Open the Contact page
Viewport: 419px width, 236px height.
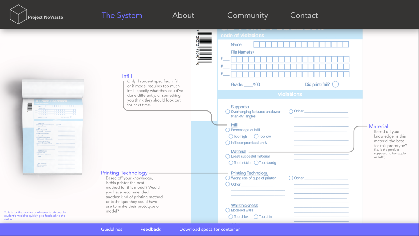coord(304,15)
